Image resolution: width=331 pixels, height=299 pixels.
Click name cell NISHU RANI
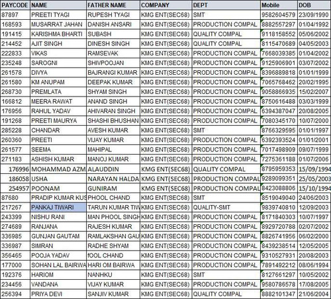[x=58, y=217]
